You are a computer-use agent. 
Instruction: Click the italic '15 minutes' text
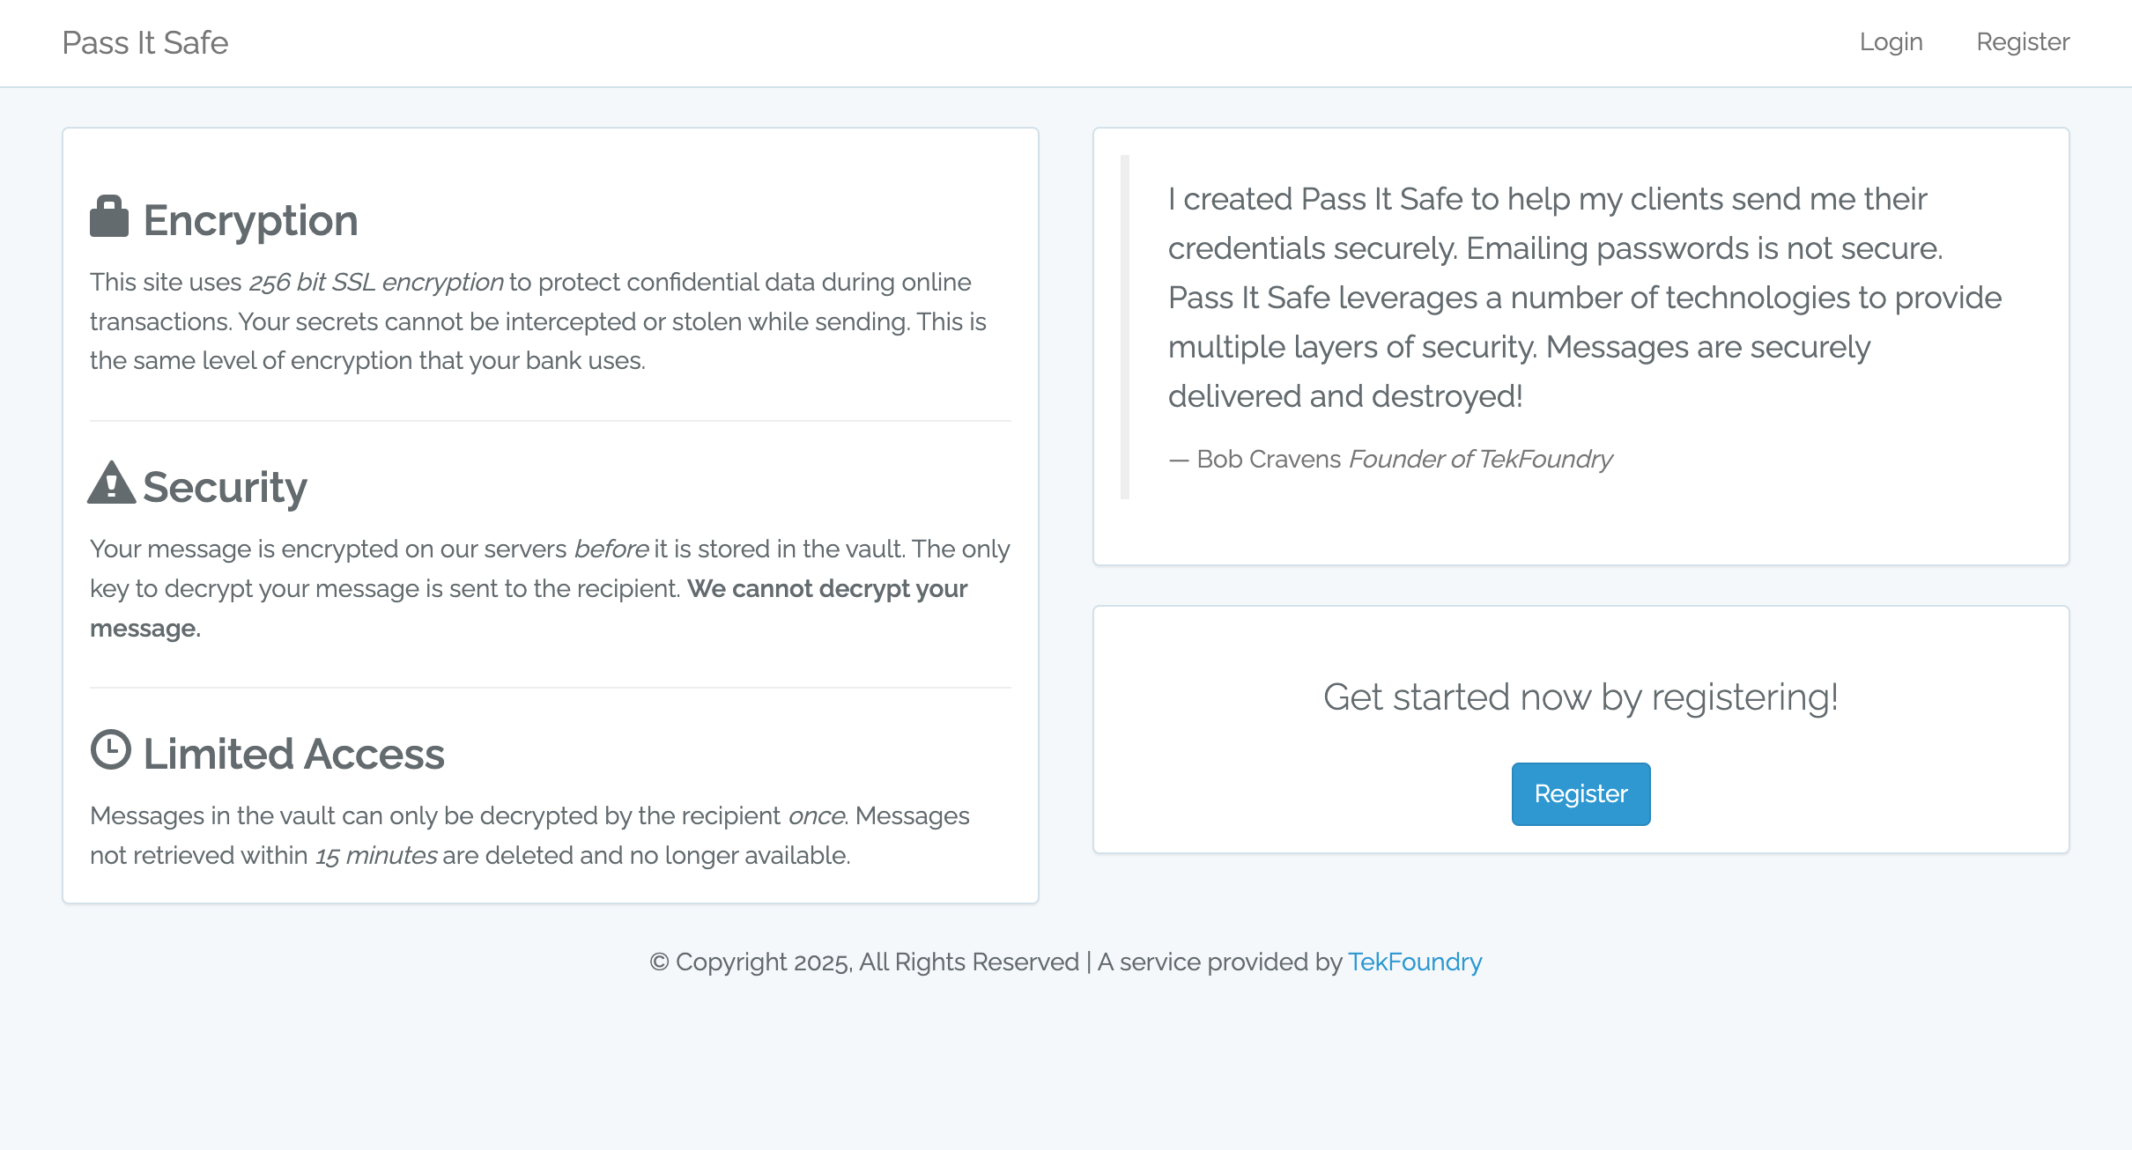[x=376, y=855]
